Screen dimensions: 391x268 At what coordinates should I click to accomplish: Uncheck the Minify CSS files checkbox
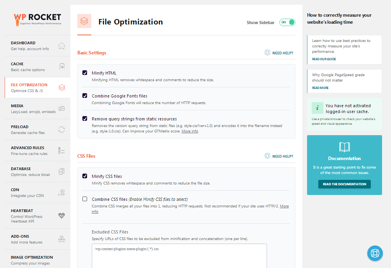click(x=85, y=176)
